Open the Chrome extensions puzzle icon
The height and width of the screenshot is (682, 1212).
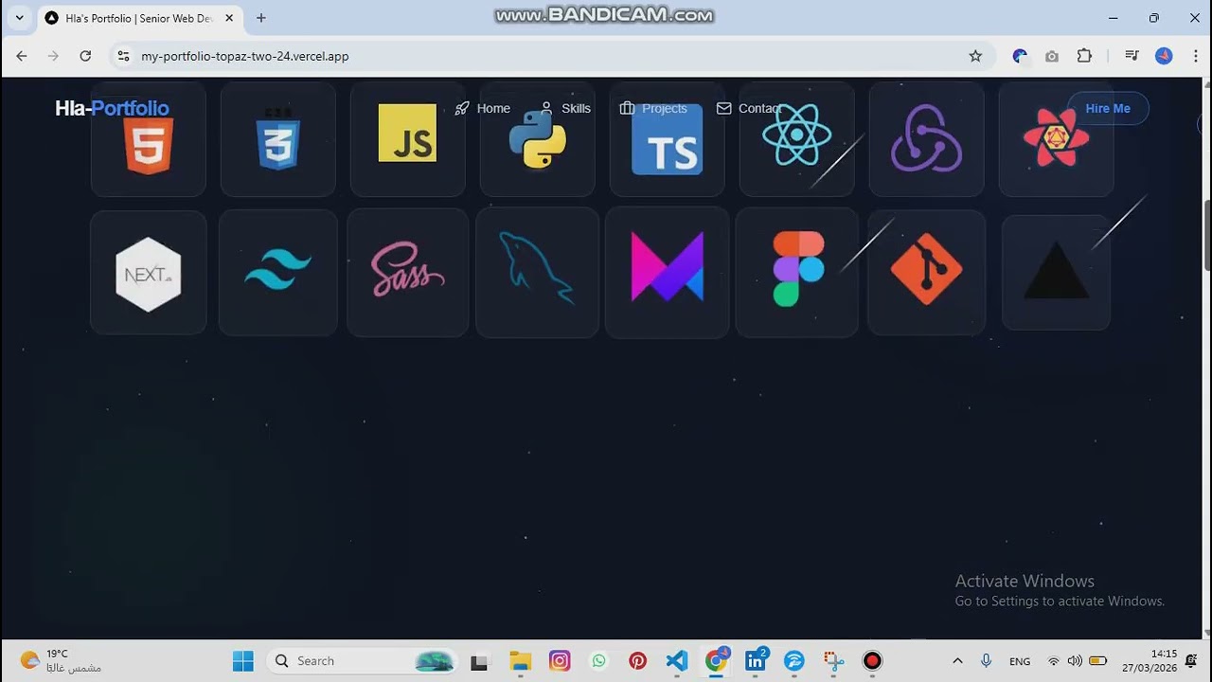(x=1084, y=56)
